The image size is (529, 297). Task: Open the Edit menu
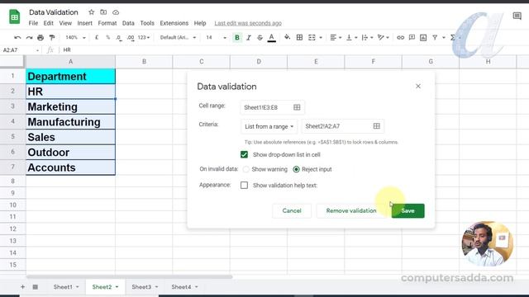pos(48,23)
